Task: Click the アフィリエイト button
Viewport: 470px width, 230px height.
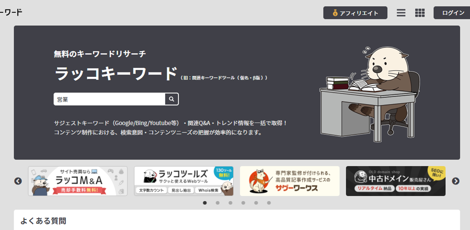Action: point(355,13)
